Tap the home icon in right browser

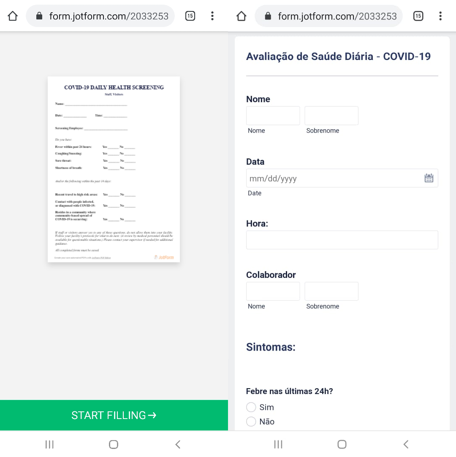click(241, 16)
